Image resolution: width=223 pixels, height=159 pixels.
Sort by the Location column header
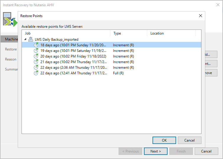(x=171, y=33)
